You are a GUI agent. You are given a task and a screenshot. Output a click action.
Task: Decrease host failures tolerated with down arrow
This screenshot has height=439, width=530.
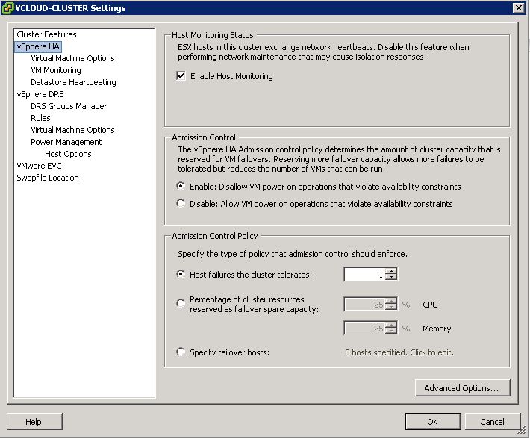(x=391, y=278)
